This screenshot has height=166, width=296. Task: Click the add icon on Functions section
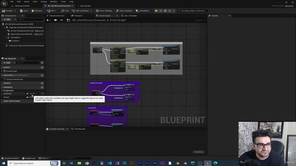point(42,75)
